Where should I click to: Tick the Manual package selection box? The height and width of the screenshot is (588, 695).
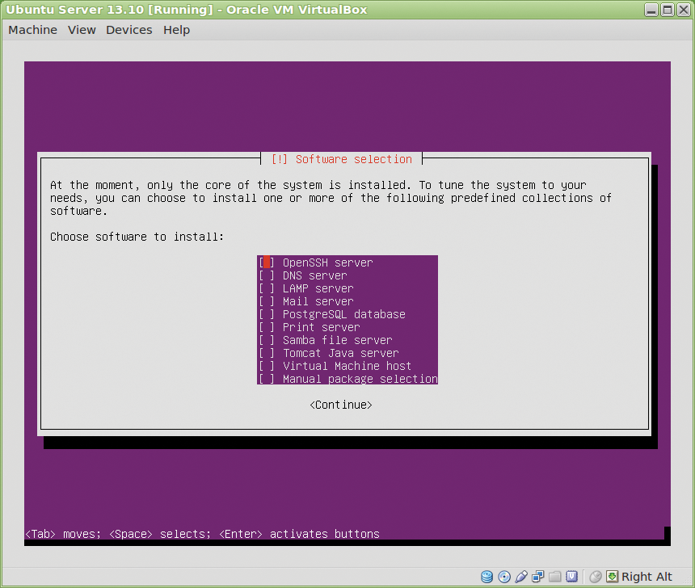(x=267, y=379)
